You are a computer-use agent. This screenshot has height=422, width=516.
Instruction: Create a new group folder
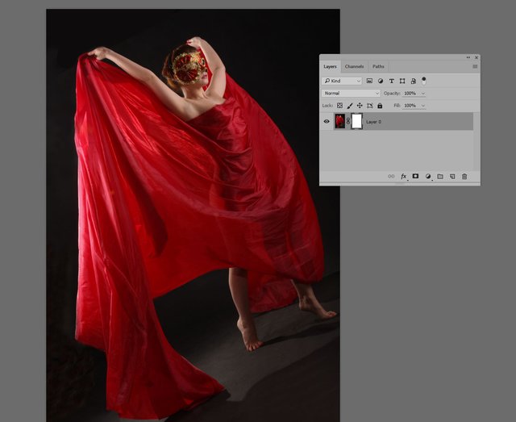click(440, 176)
